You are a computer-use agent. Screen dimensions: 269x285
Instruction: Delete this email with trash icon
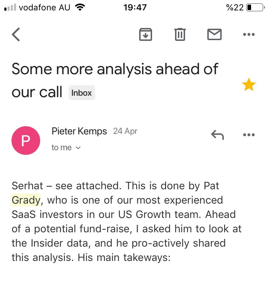[x=180, y=34]
